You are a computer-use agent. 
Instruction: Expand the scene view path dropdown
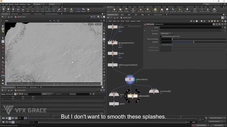click(88, 17)
